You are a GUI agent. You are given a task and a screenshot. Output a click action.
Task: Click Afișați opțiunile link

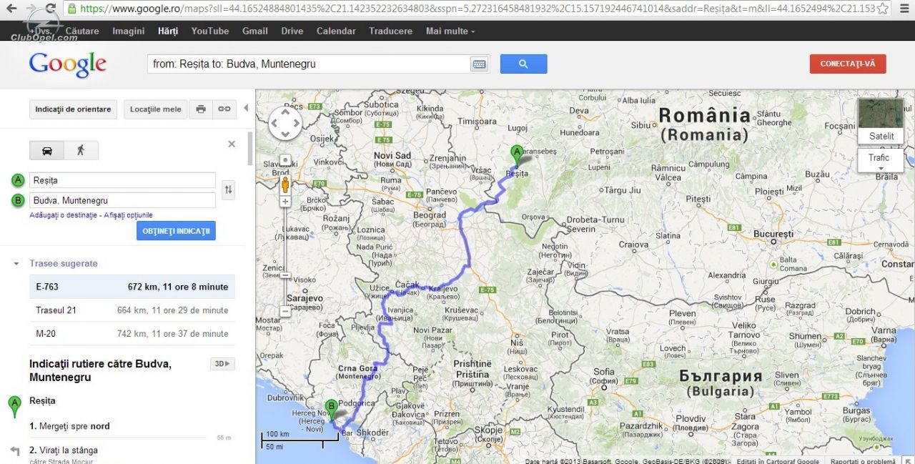(x=128, y=215)
